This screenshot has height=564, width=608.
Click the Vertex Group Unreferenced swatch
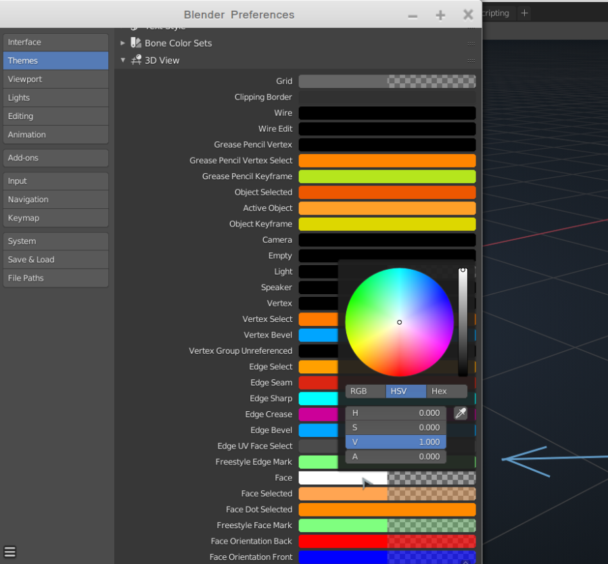point(318,351)
